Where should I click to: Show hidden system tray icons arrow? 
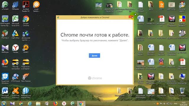(154, 103)
